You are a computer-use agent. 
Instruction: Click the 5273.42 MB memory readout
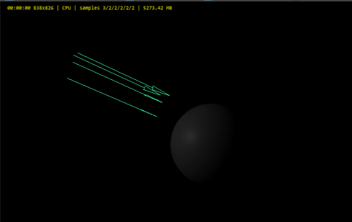157,8
